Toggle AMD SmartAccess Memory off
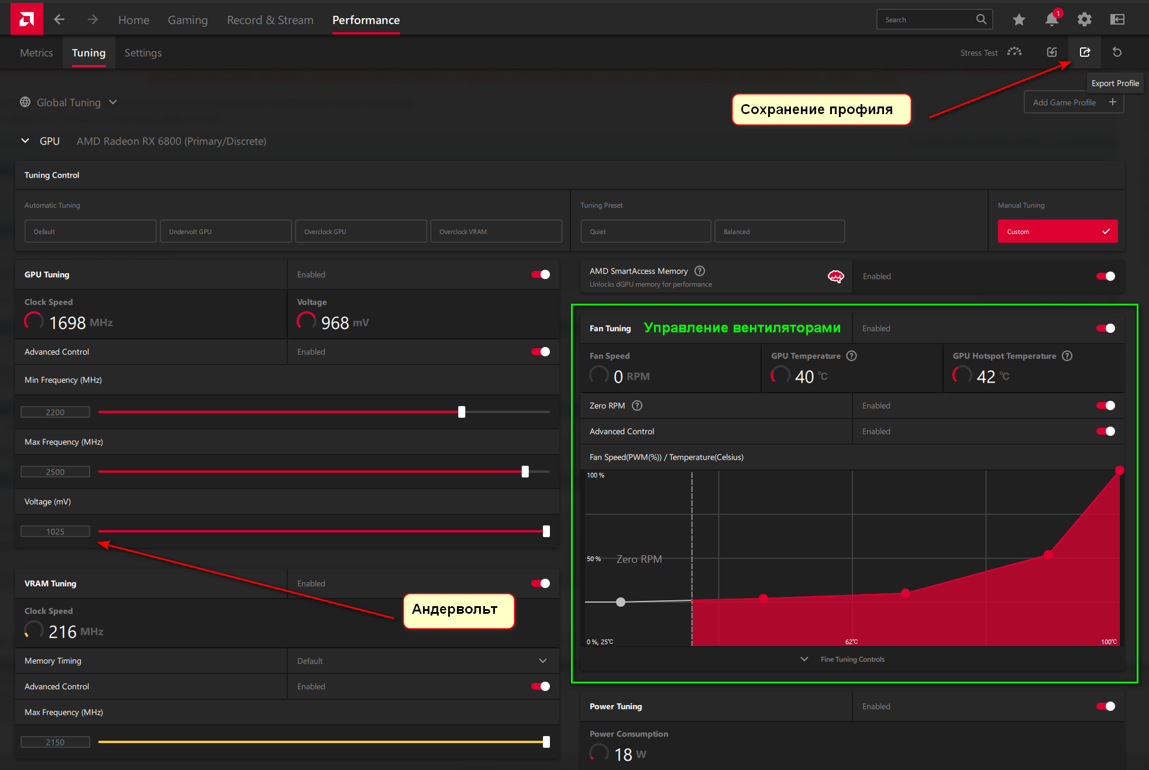This screenshot has width=1149, height=770. pyautogui.click(x=1105, y=276)
